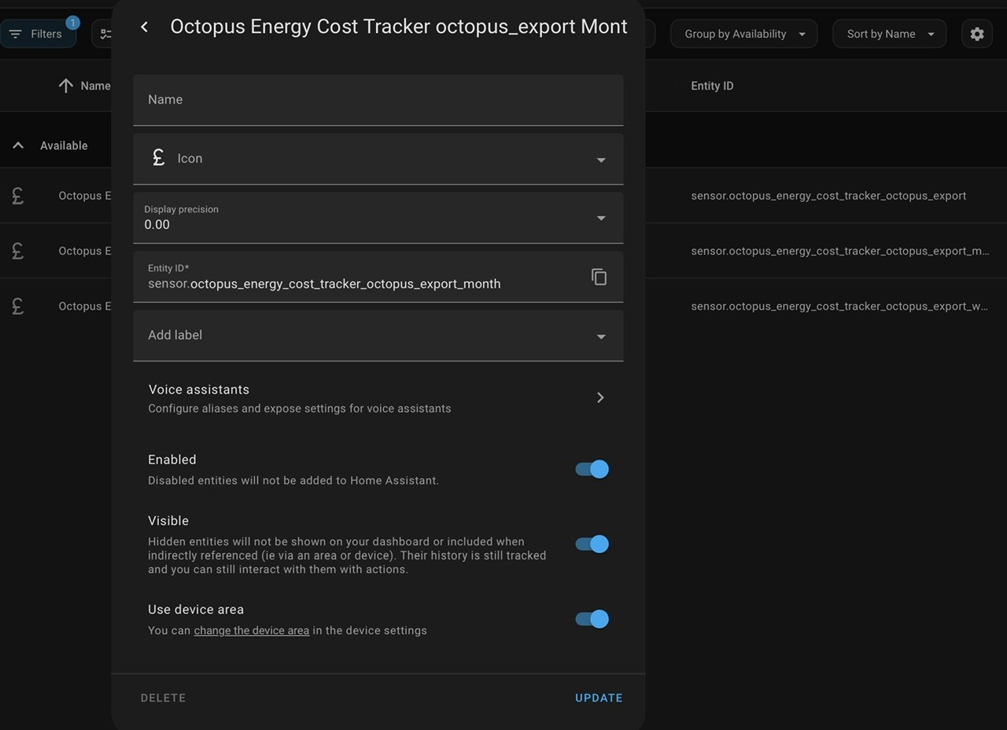Open Voice assistants settings
Viewport: 1007px width, 730px height.
tap(378, 398)
